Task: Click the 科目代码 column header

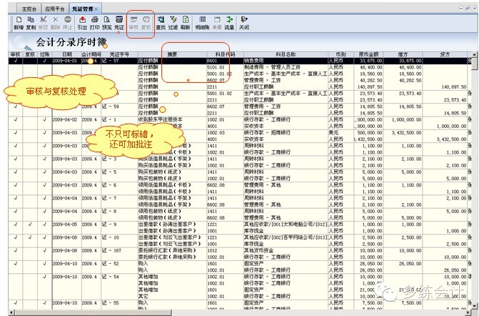Action: pyautogui.click(x=225, y=54)
